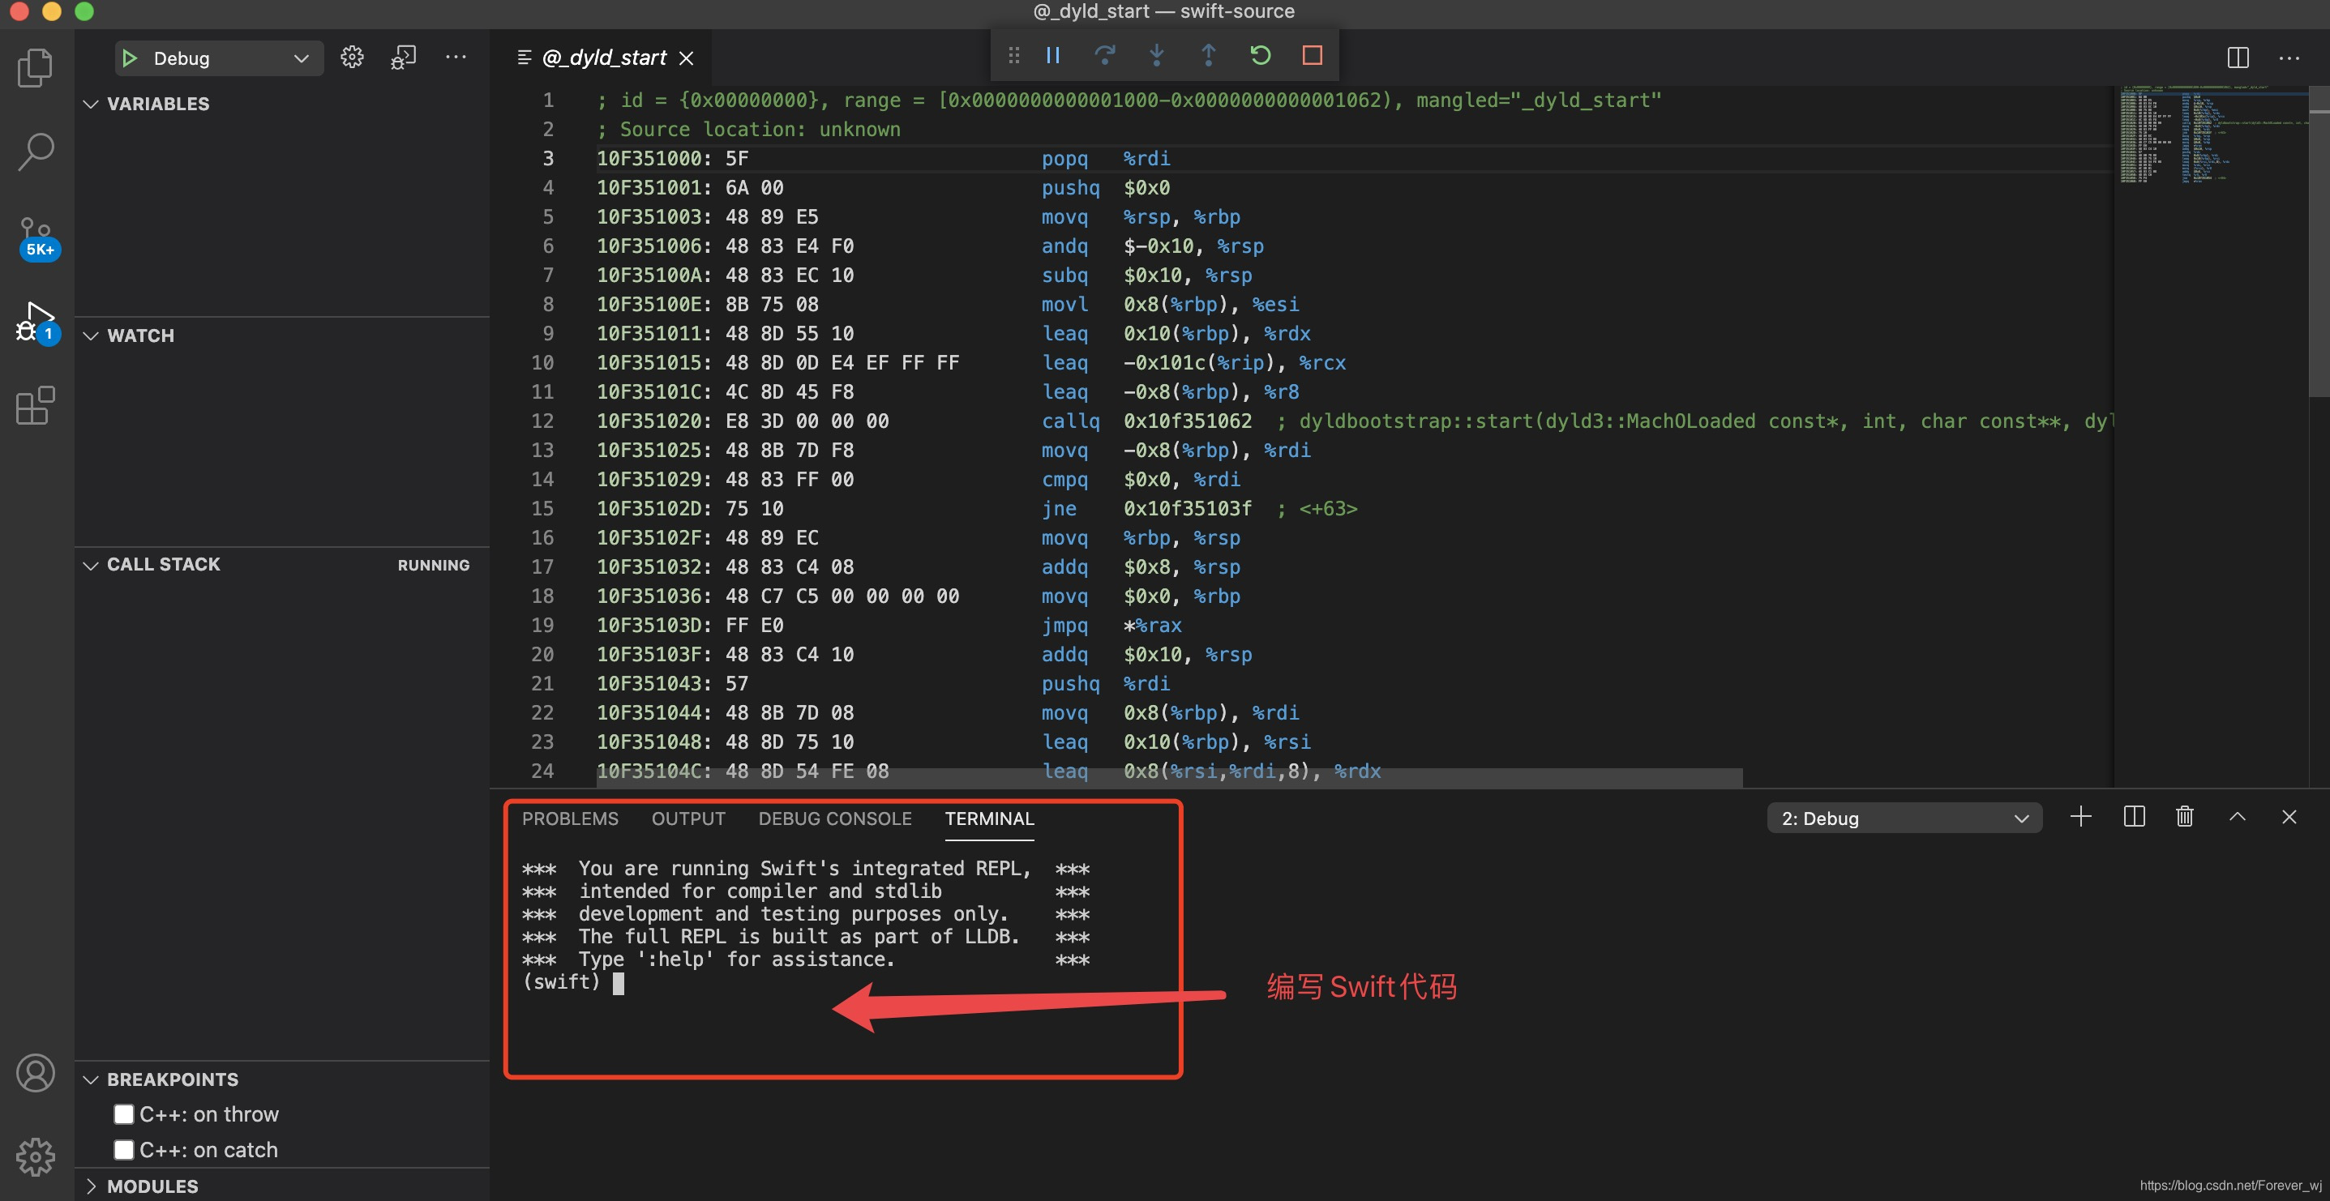
Task: Switch to the PROBLEMS tab
Action: click(570, 818)
